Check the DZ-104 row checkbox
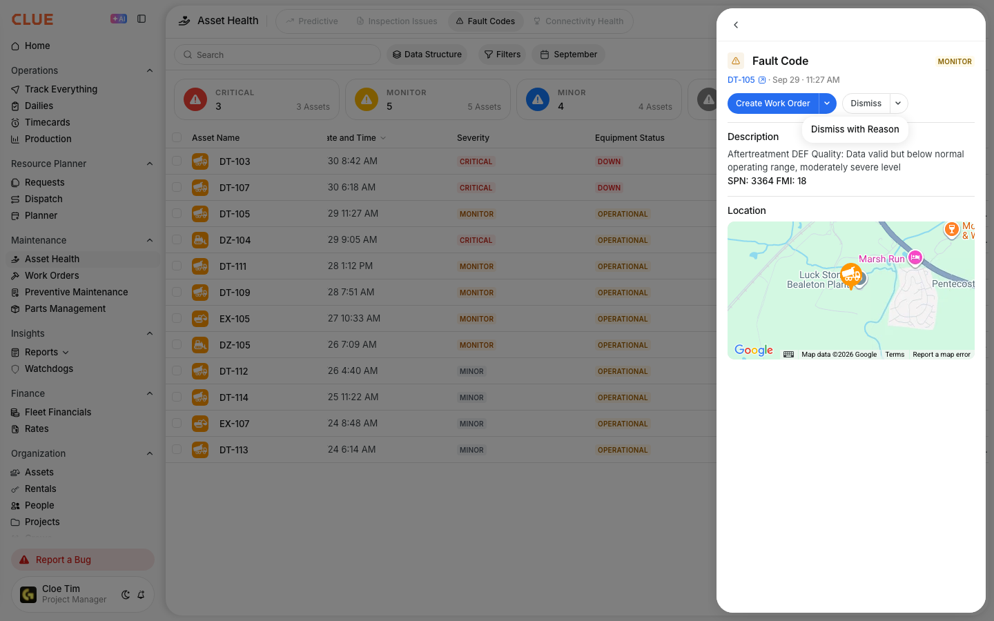This screenshot has width=994, height=621. [x=177, y=239]
